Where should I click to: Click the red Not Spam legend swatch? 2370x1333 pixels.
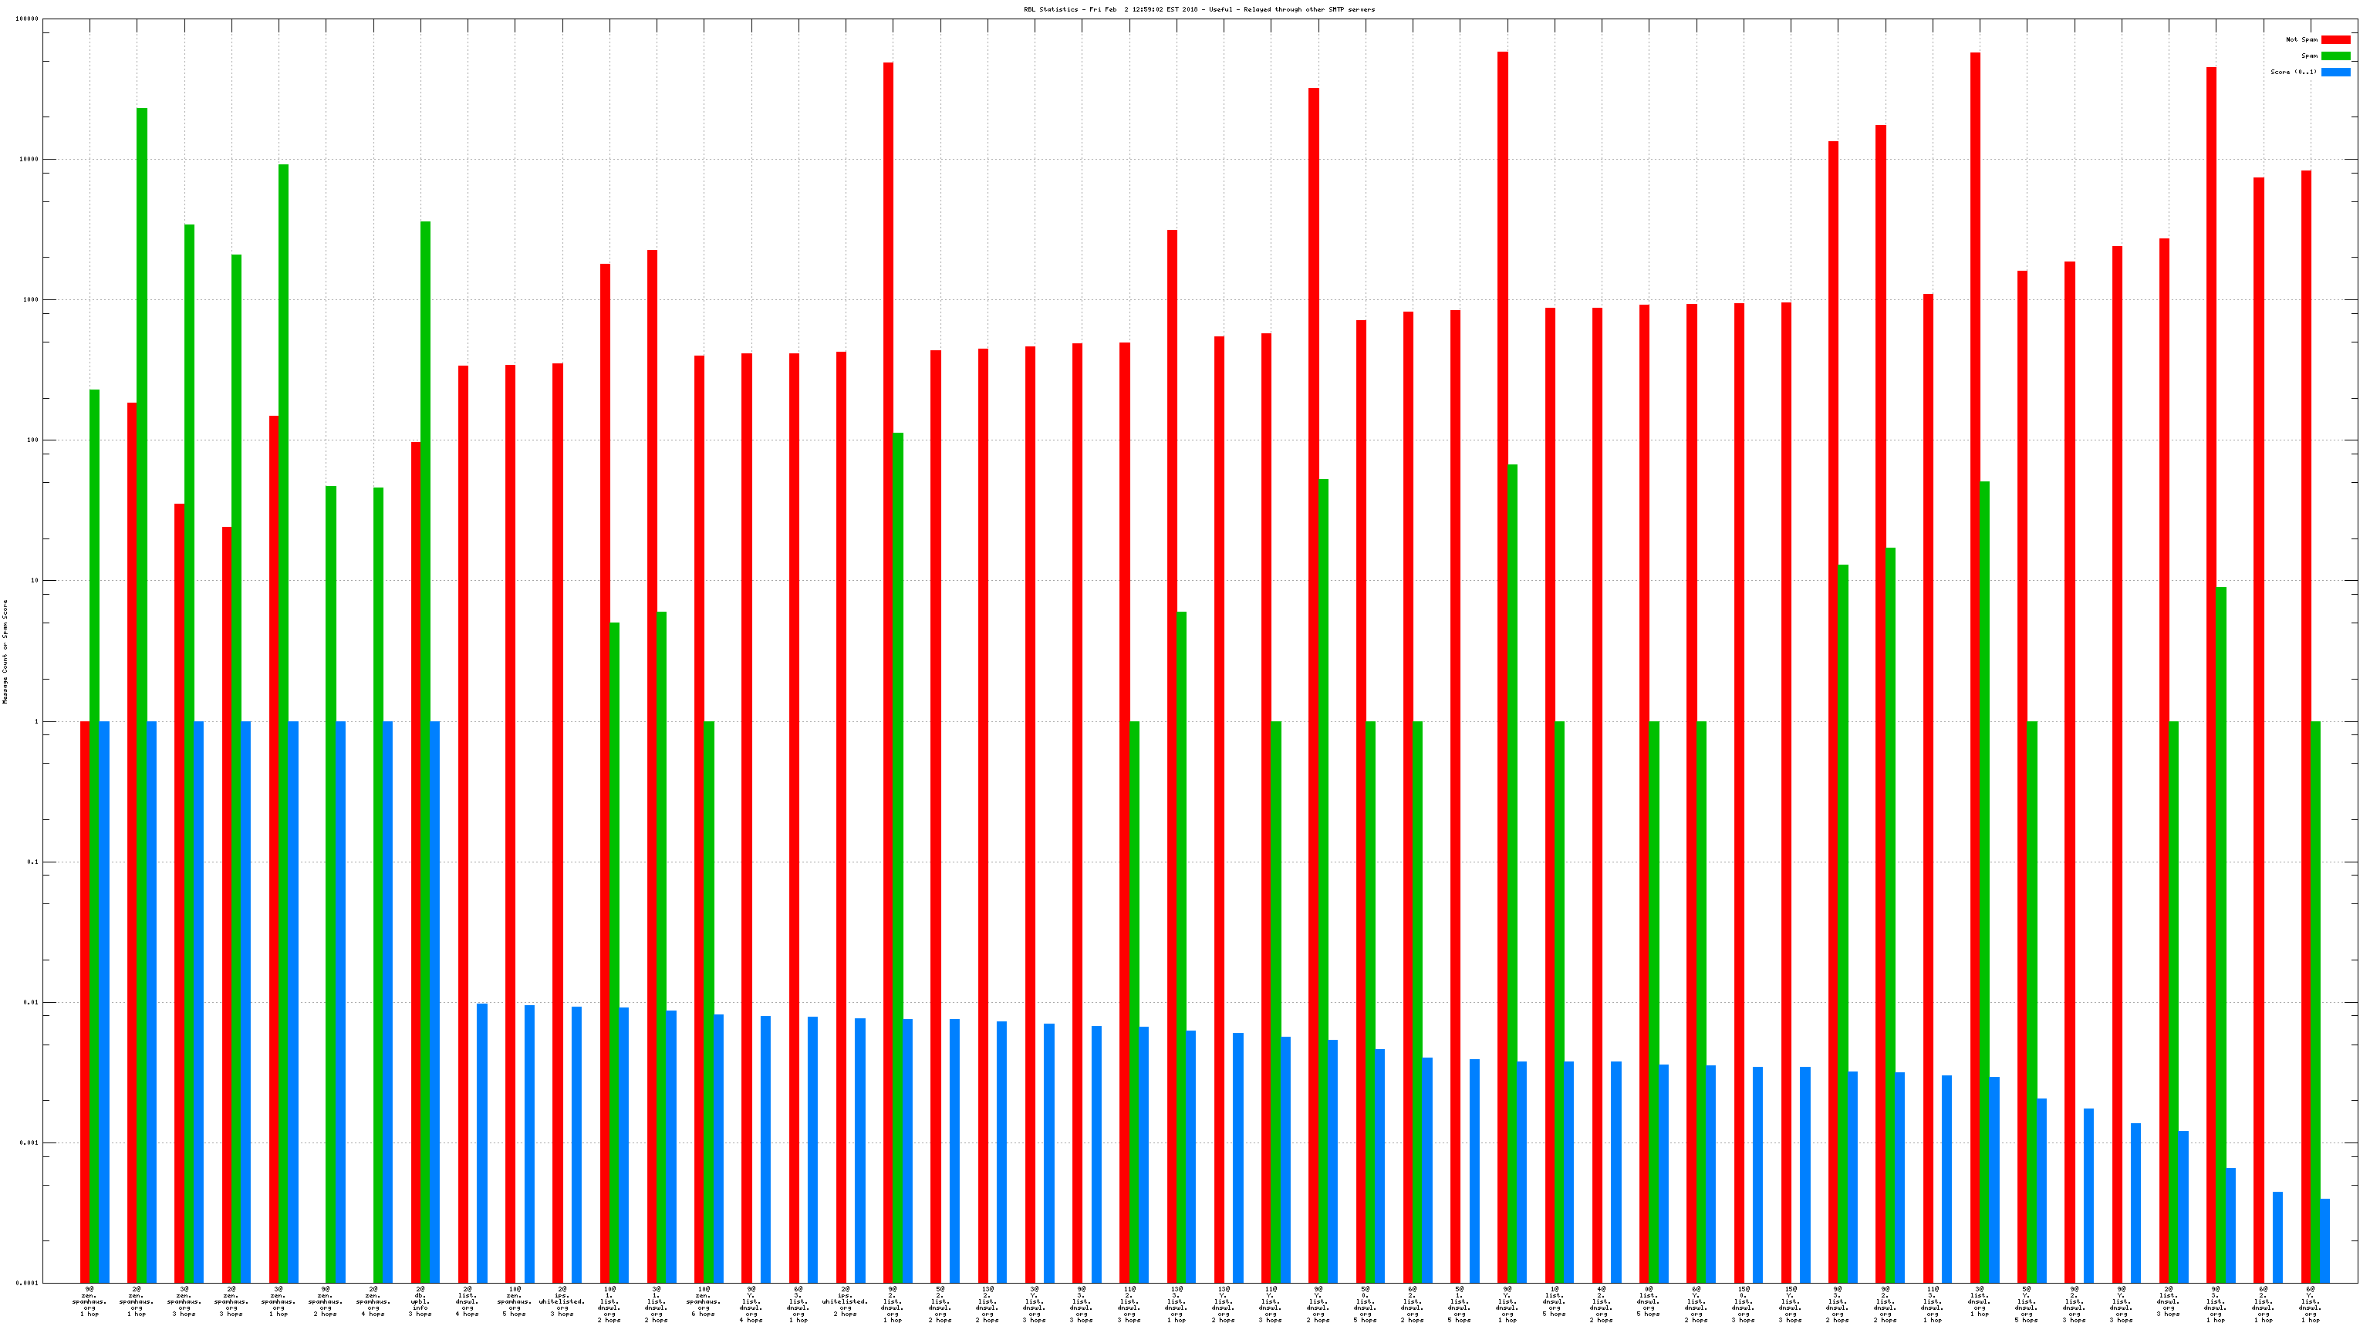coord(2335,39)
